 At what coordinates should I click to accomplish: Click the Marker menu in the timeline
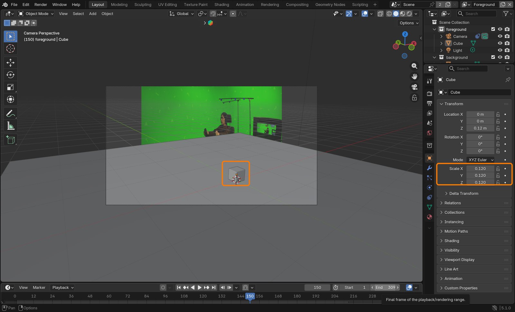(39, 288)
